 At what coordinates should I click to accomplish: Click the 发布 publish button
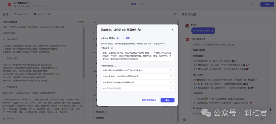[267, 4]
